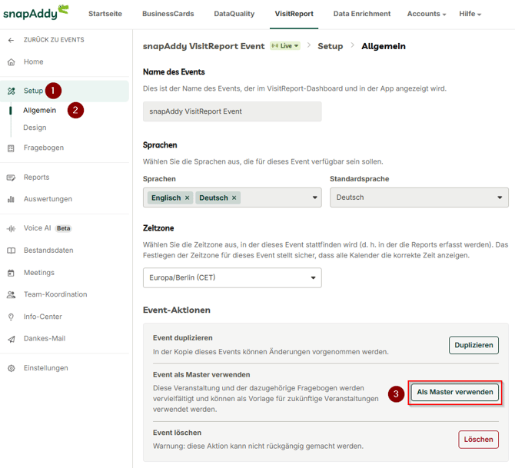Image resolution: width=515 pixels, height=468 pixels.
Task: Remove the Englisch language tag
Action: click(x=187, y=197)
